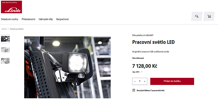
Task: Expand the Bez DPH dropdown
Action: pyautogui.click(x=137, y=72)
